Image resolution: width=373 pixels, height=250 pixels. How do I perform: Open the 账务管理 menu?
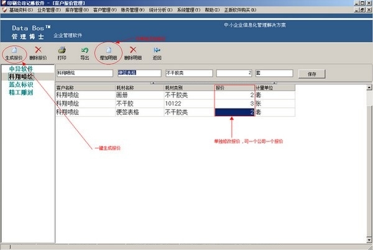pyautogui.click(x=132, y=10)
